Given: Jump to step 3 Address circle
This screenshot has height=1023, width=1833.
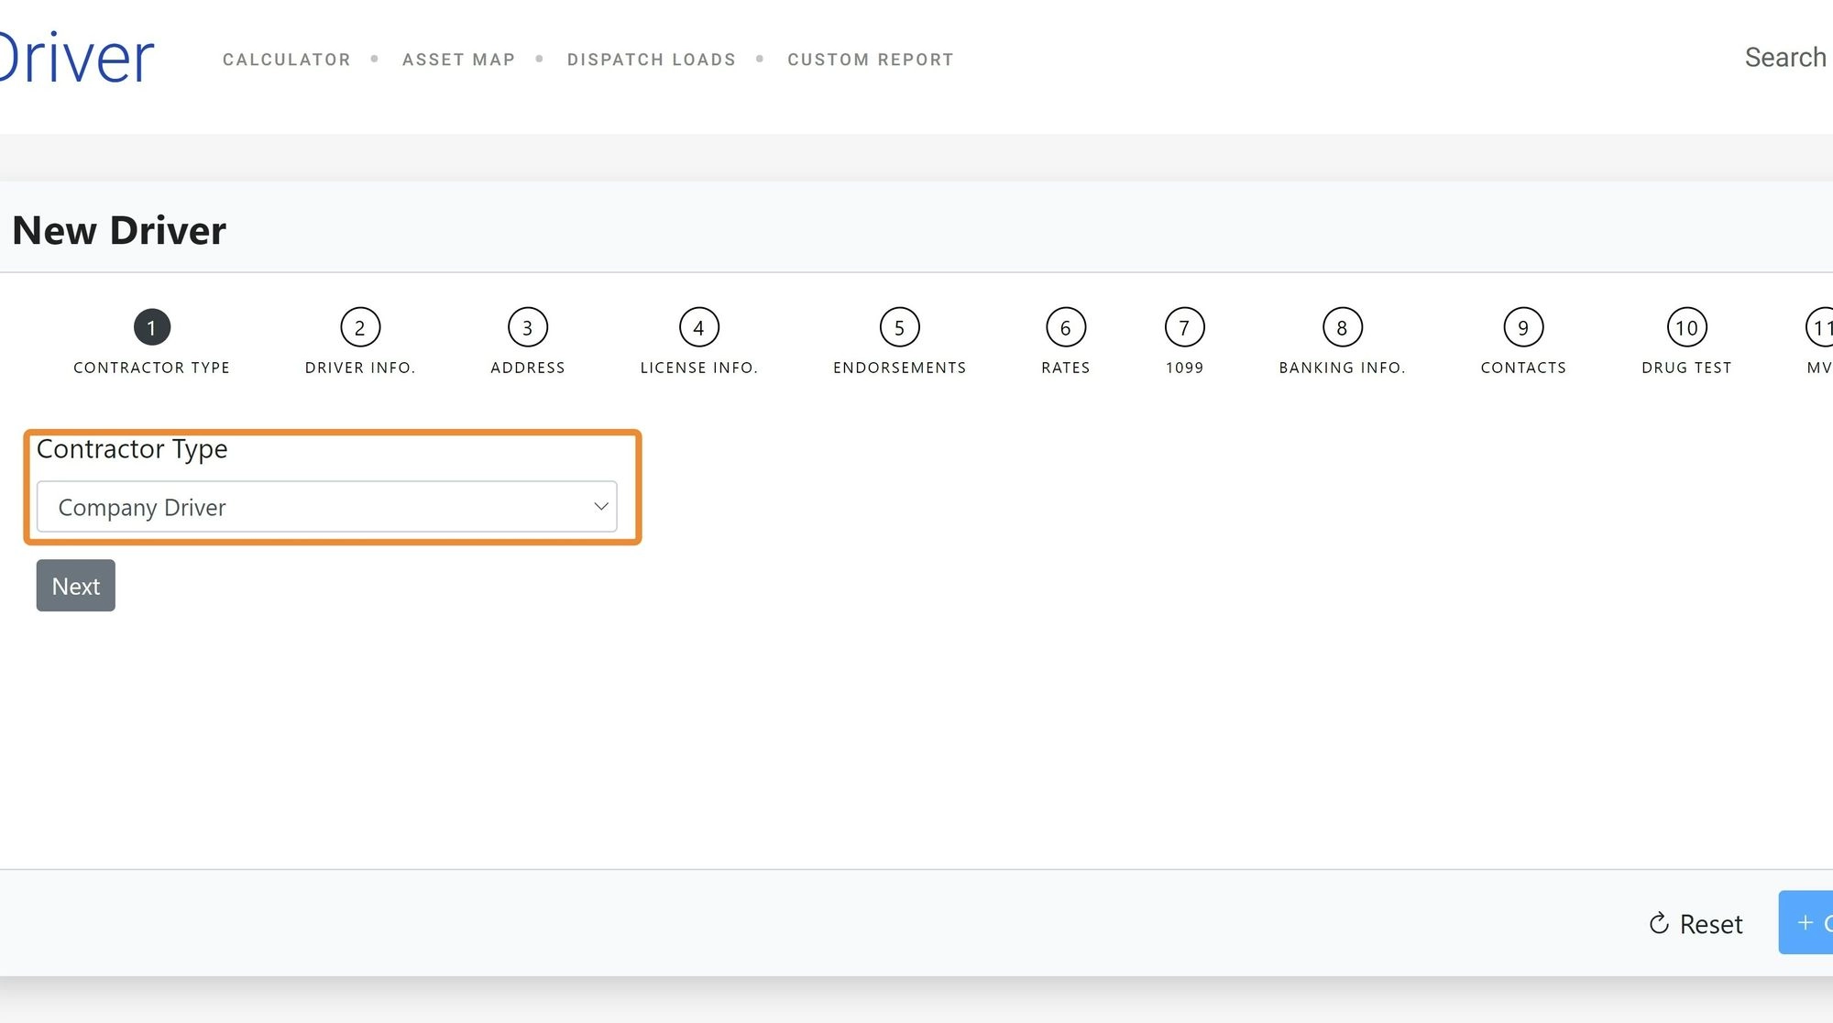Looking at the screenshot, I should tap(528, 327).
